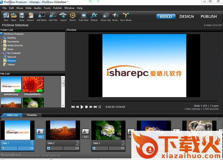Apply Remix to the slides
The width and height of the screenshot is (223, 160).
pos(73,17)
